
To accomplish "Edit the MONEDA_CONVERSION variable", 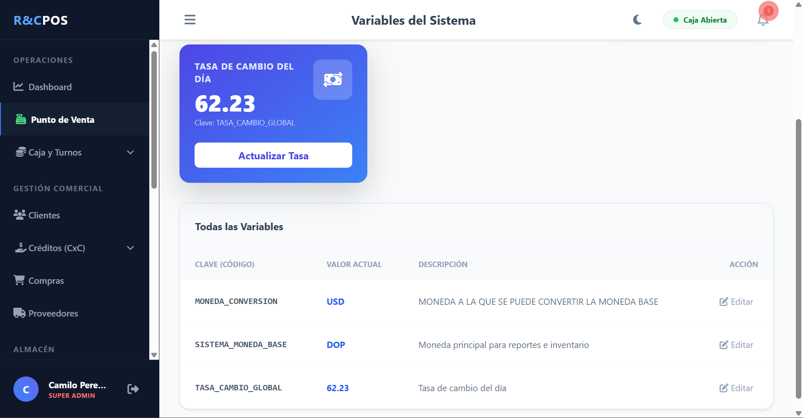I will tap(736, 301).
